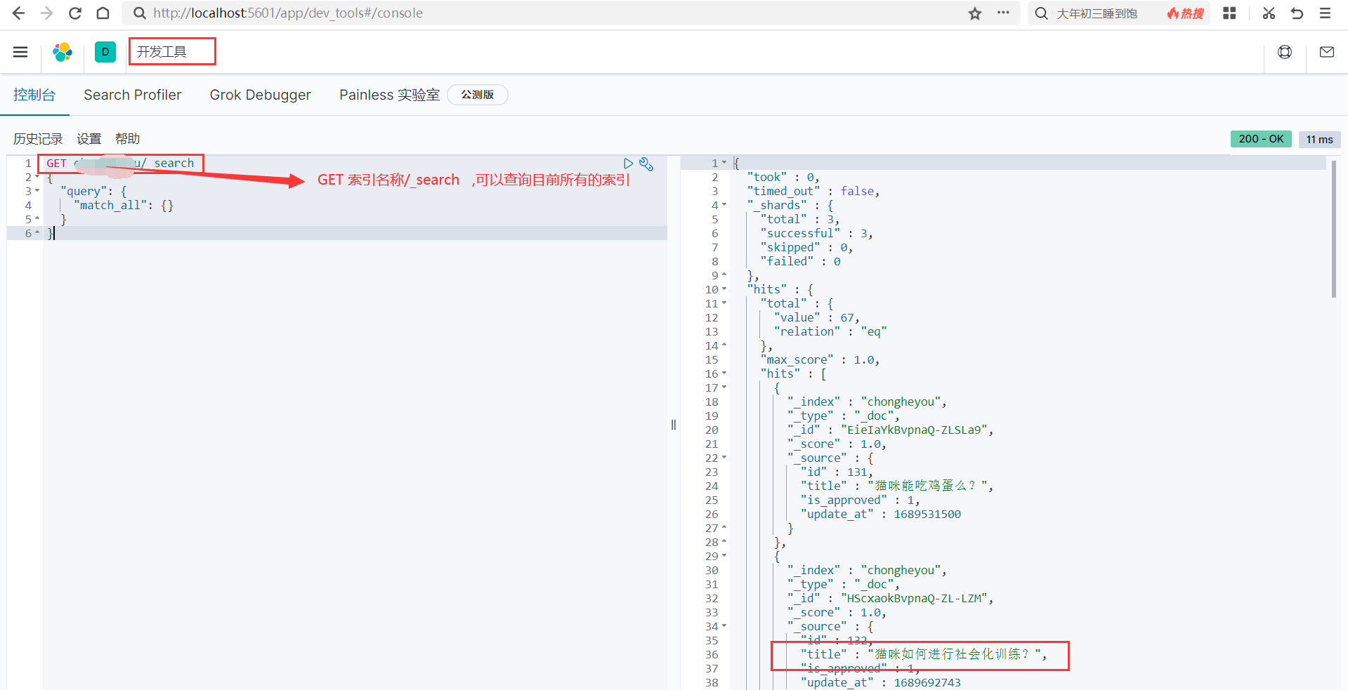Open the Grok Debugger tab

click(261, 95)
